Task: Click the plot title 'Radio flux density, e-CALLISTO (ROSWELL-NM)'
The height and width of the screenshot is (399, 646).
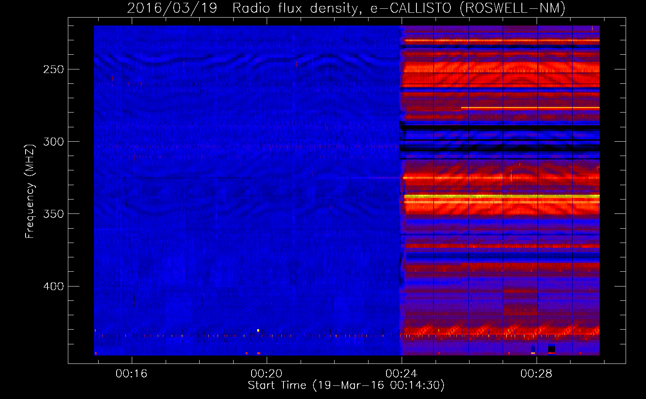Action: click(x=399, y=8)
